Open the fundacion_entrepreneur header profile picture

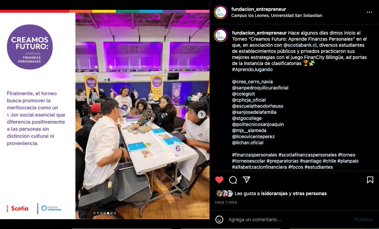point(221,12)
